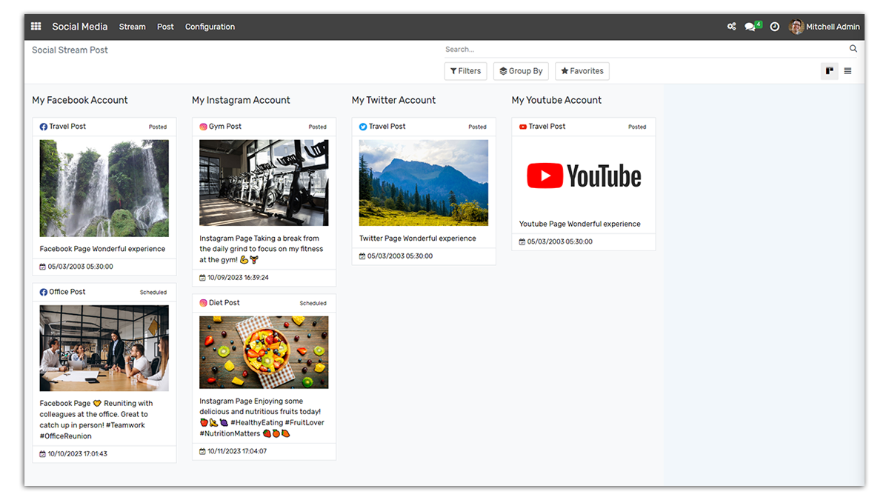Open the Group By dropdown
The width and height of the screenshot is (889, 500).
[x=521, y=70]
